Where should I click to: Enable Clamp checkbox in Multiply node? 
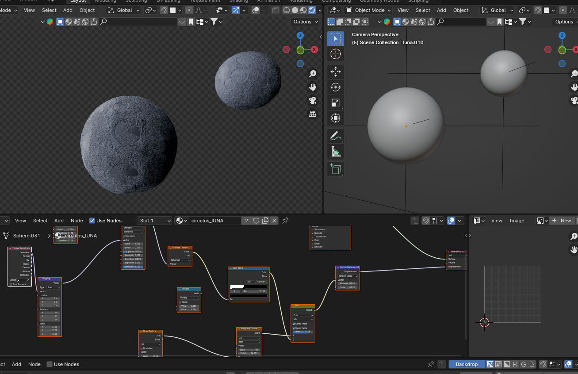(180, 302)
